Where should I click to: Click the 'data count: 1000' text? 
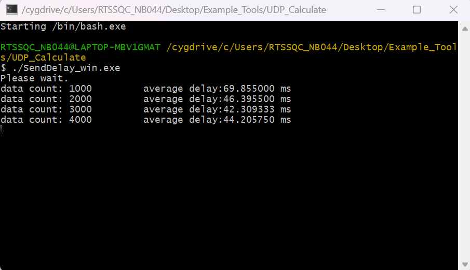[x=46, y=89]
